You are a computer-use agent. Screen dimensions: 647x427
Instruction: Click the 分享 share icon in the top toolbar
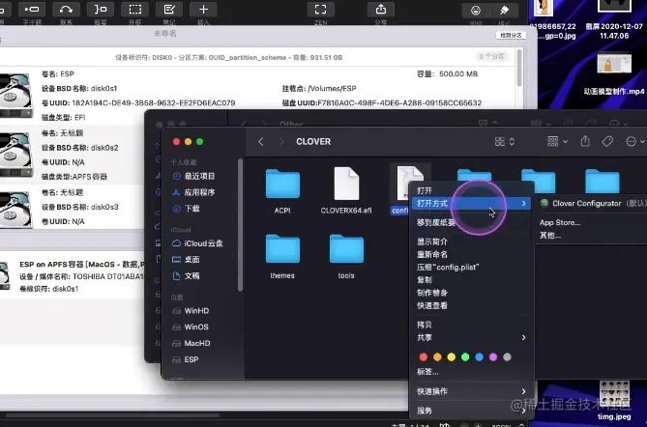381,10
